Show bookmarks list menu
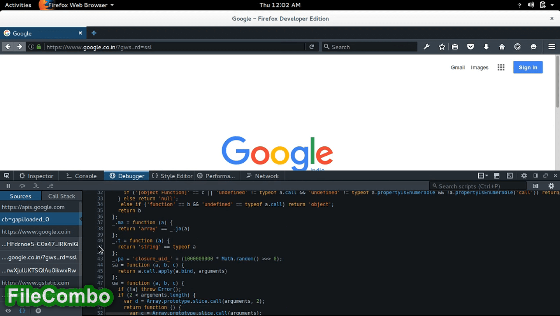This screenshot has width=560, height=316. pos(455,47)
